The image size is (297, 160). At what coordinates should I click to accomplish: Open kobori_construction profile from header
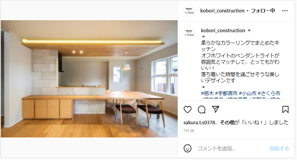(x=222, y=11)
